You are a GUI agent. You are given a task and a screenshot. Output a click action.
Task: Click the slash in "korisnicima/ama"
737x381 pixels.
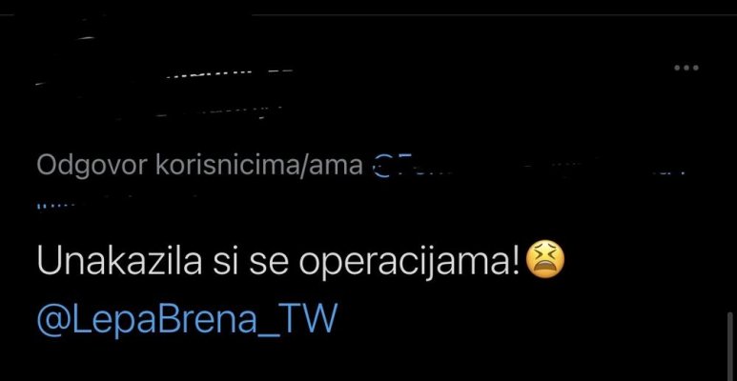pyautogui.click(x=303, y=166)
